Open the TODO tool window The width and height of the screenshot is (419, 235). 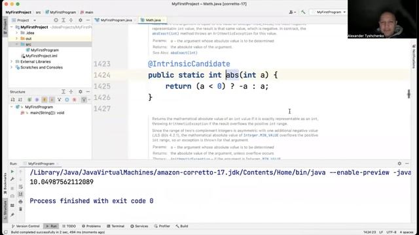[69, 227]
